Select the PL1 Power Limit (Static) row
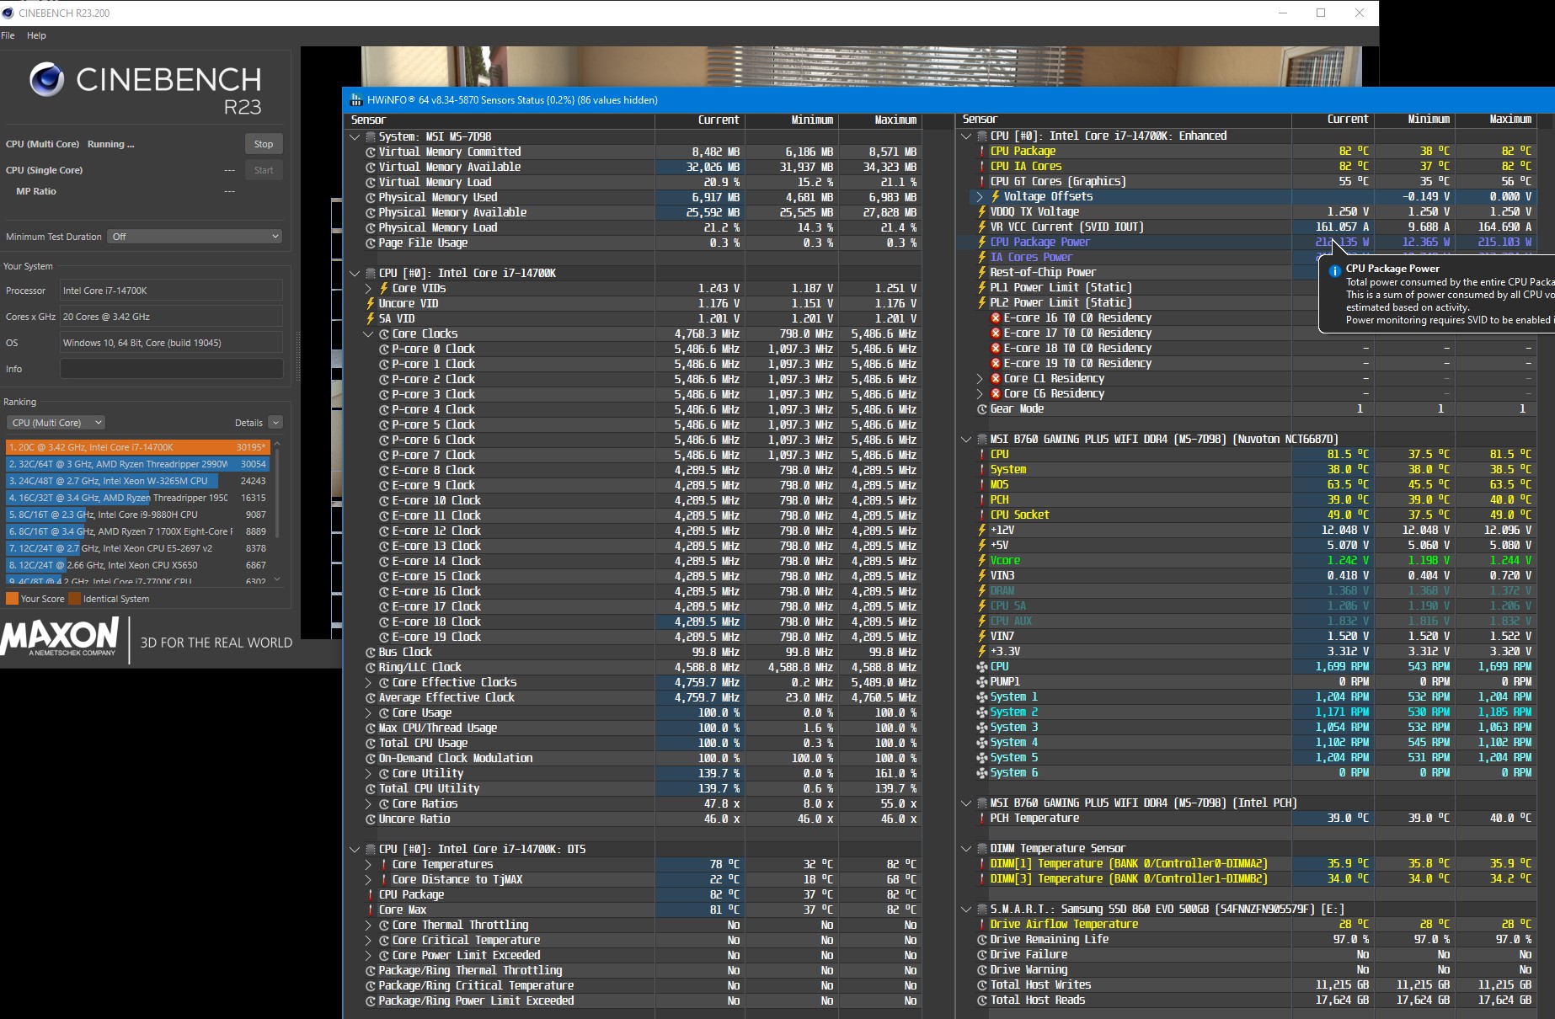 coord(1248,288)
